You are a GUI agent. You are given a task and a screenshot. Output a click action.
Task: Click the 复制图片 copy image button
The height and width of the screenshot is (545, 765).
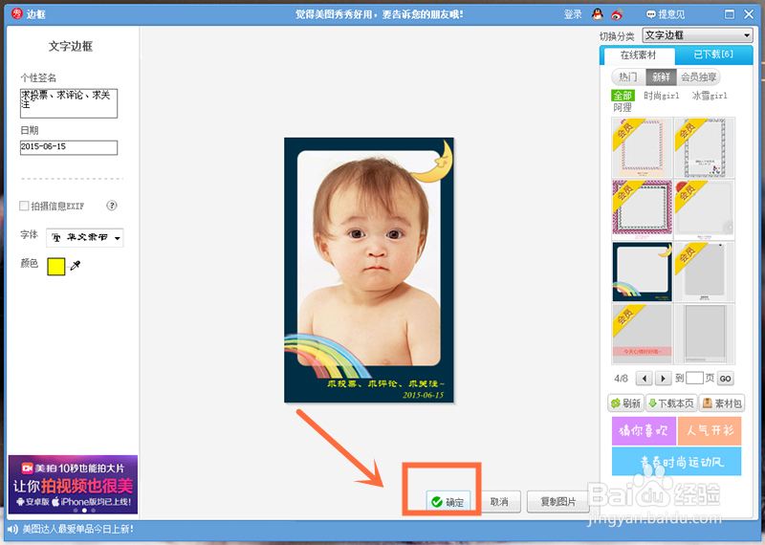point(558,502)
